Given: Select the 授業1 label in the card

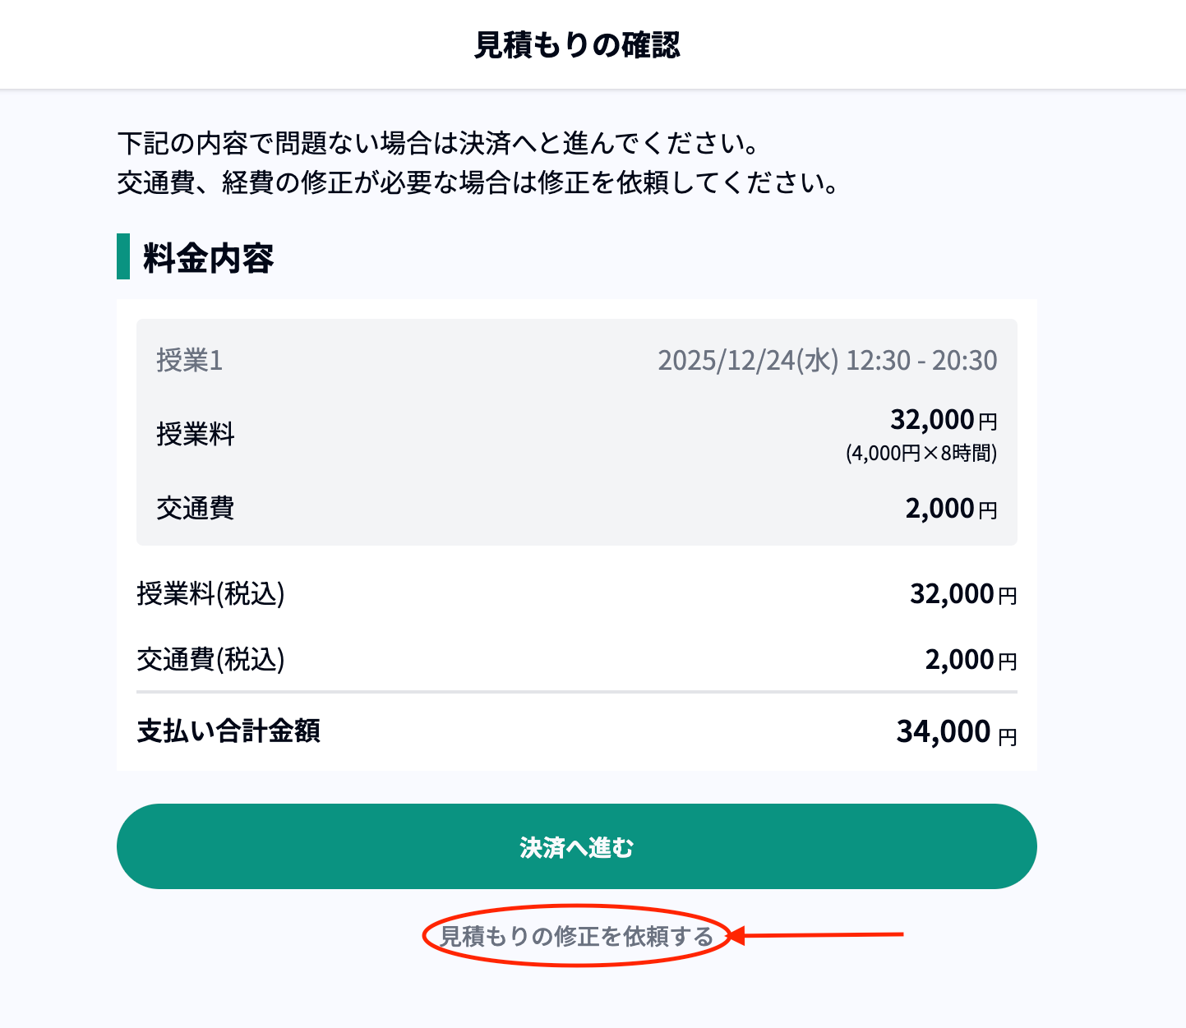Looking at the screenshot, I should [x=190, y=360].
